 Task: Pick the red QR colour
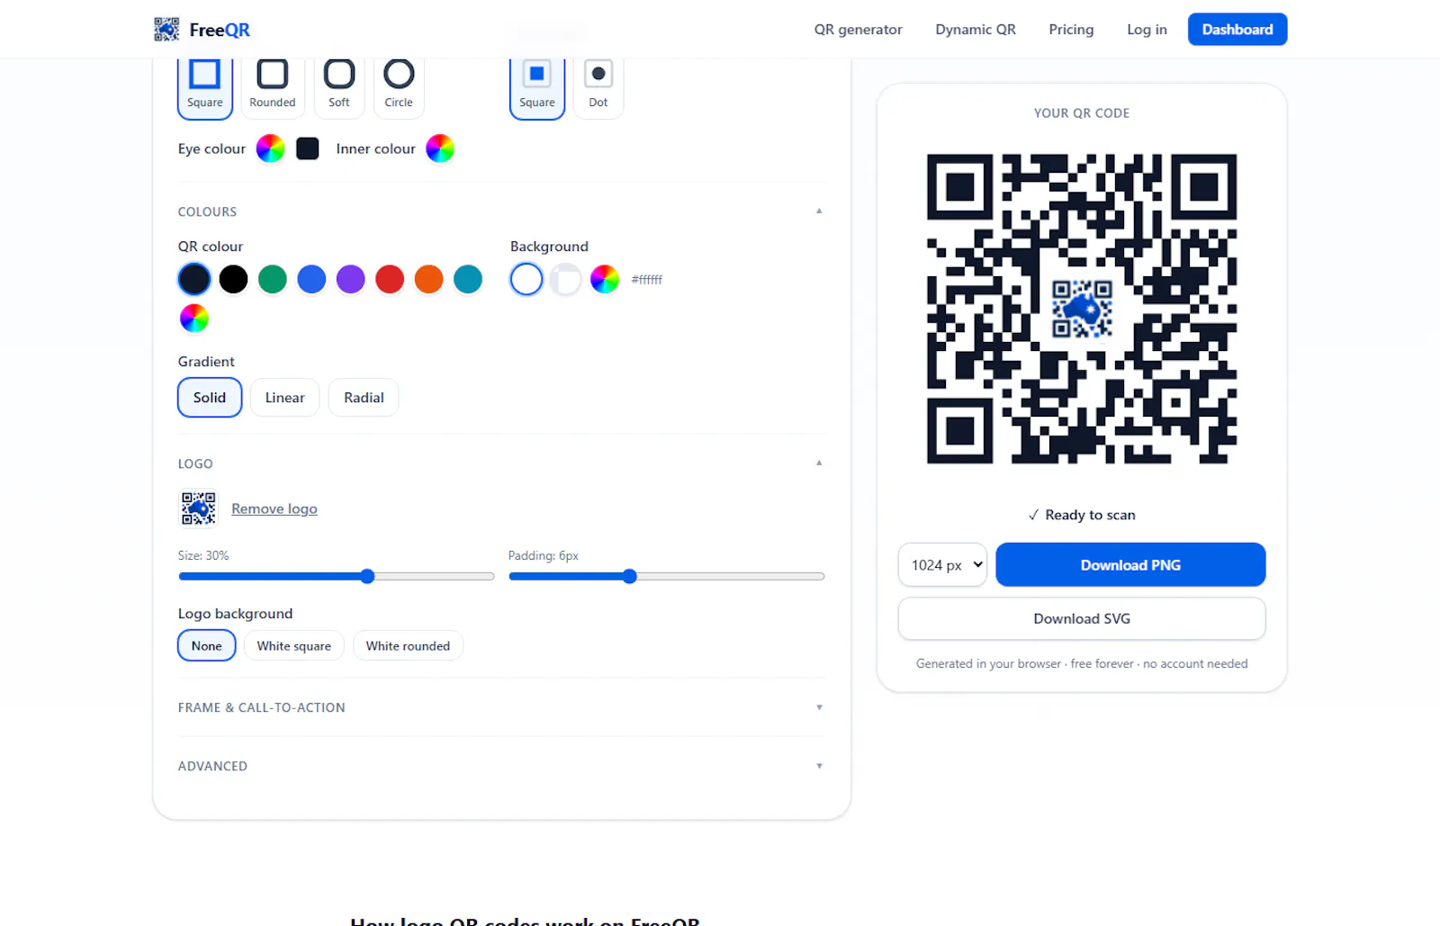[390, 279]
